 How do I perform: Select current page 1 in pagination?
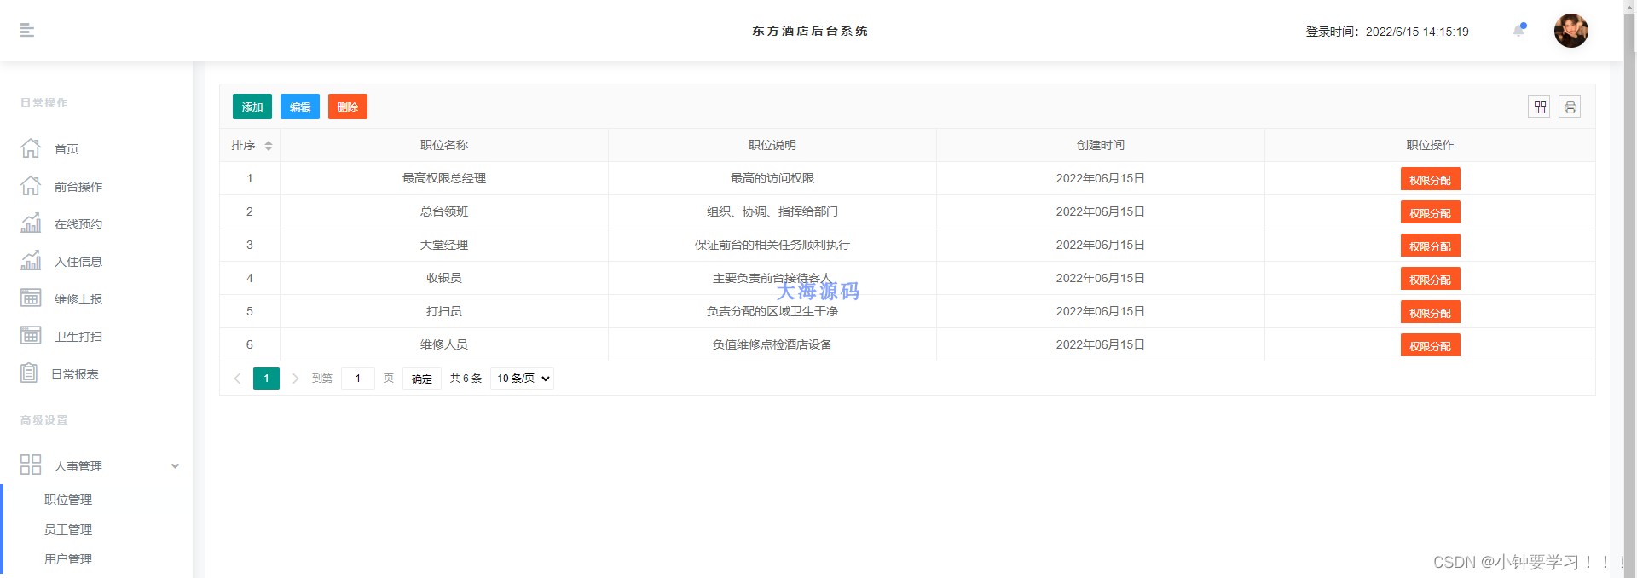[x=266, y=379]
